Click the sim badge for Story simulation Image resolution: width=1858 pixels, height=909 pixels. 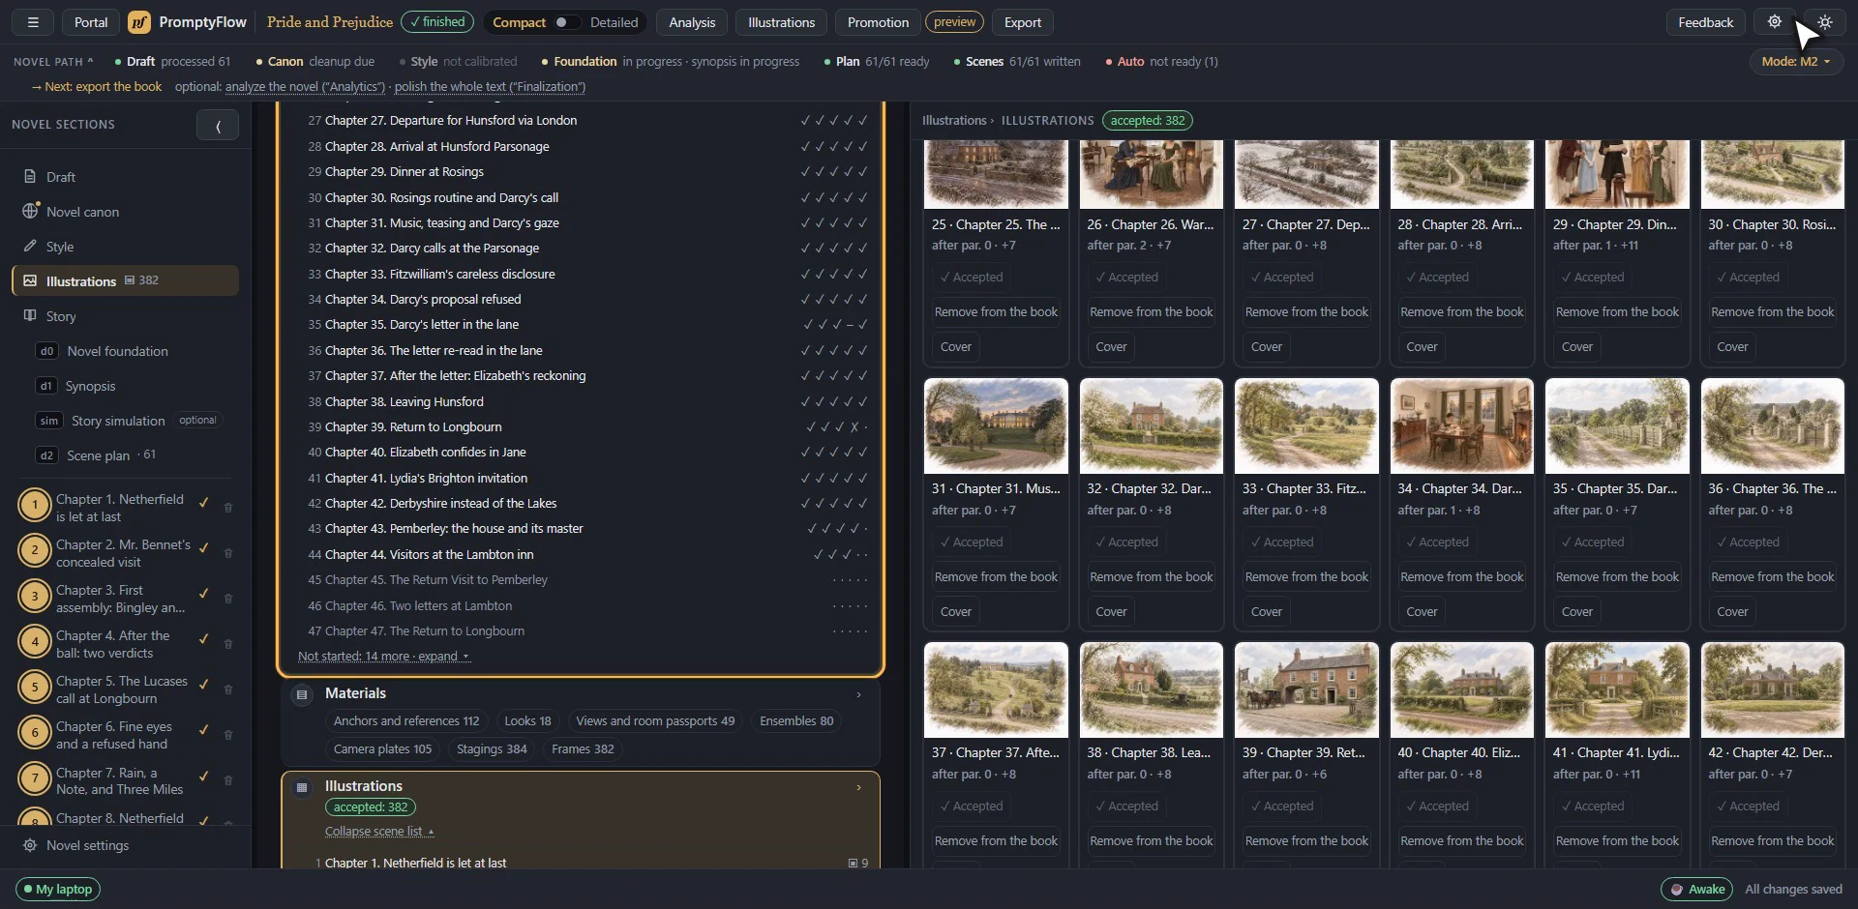(49, 421)
